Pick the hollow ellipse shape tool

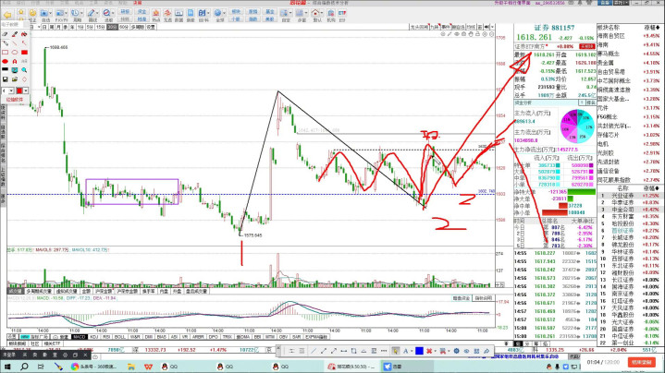click(x=15, y=52)
